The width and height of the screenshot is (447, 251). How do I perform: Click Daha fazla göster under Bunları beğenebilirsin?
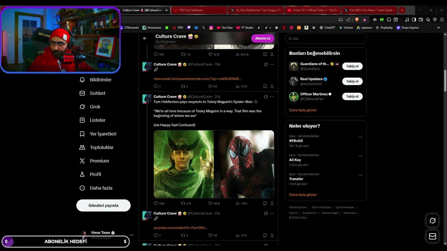click(x=303, y=110)
